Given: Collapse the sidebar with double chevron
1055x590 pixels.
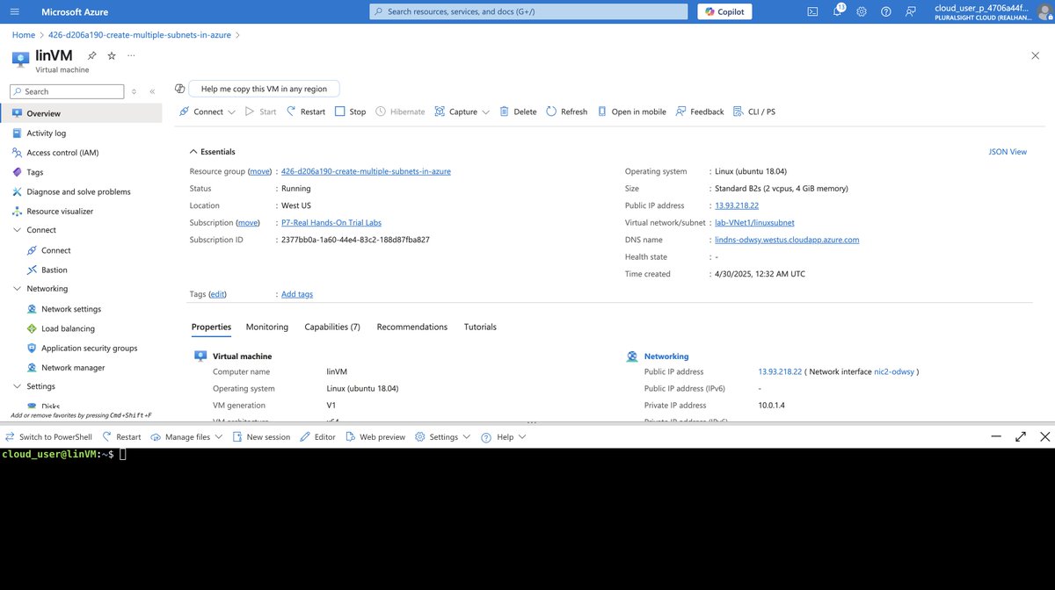Looking at the screenshot, I should (x=152, y=91).
